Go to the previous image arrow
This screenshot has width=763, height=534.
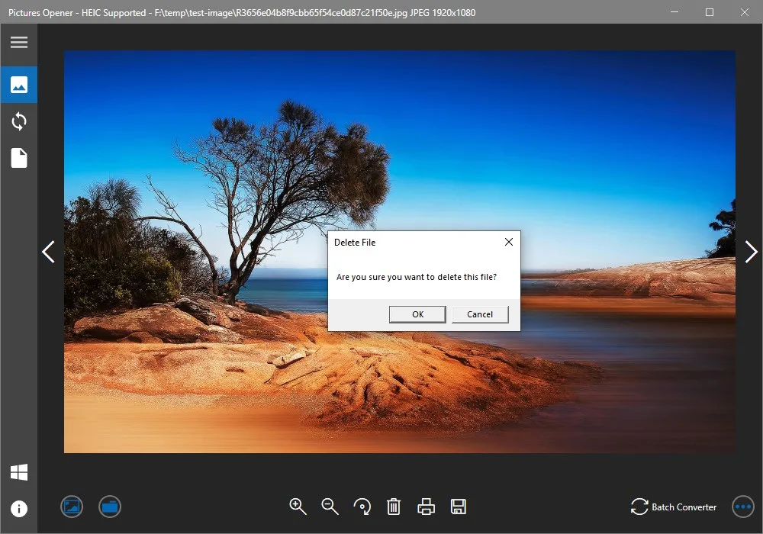point(48,252)
